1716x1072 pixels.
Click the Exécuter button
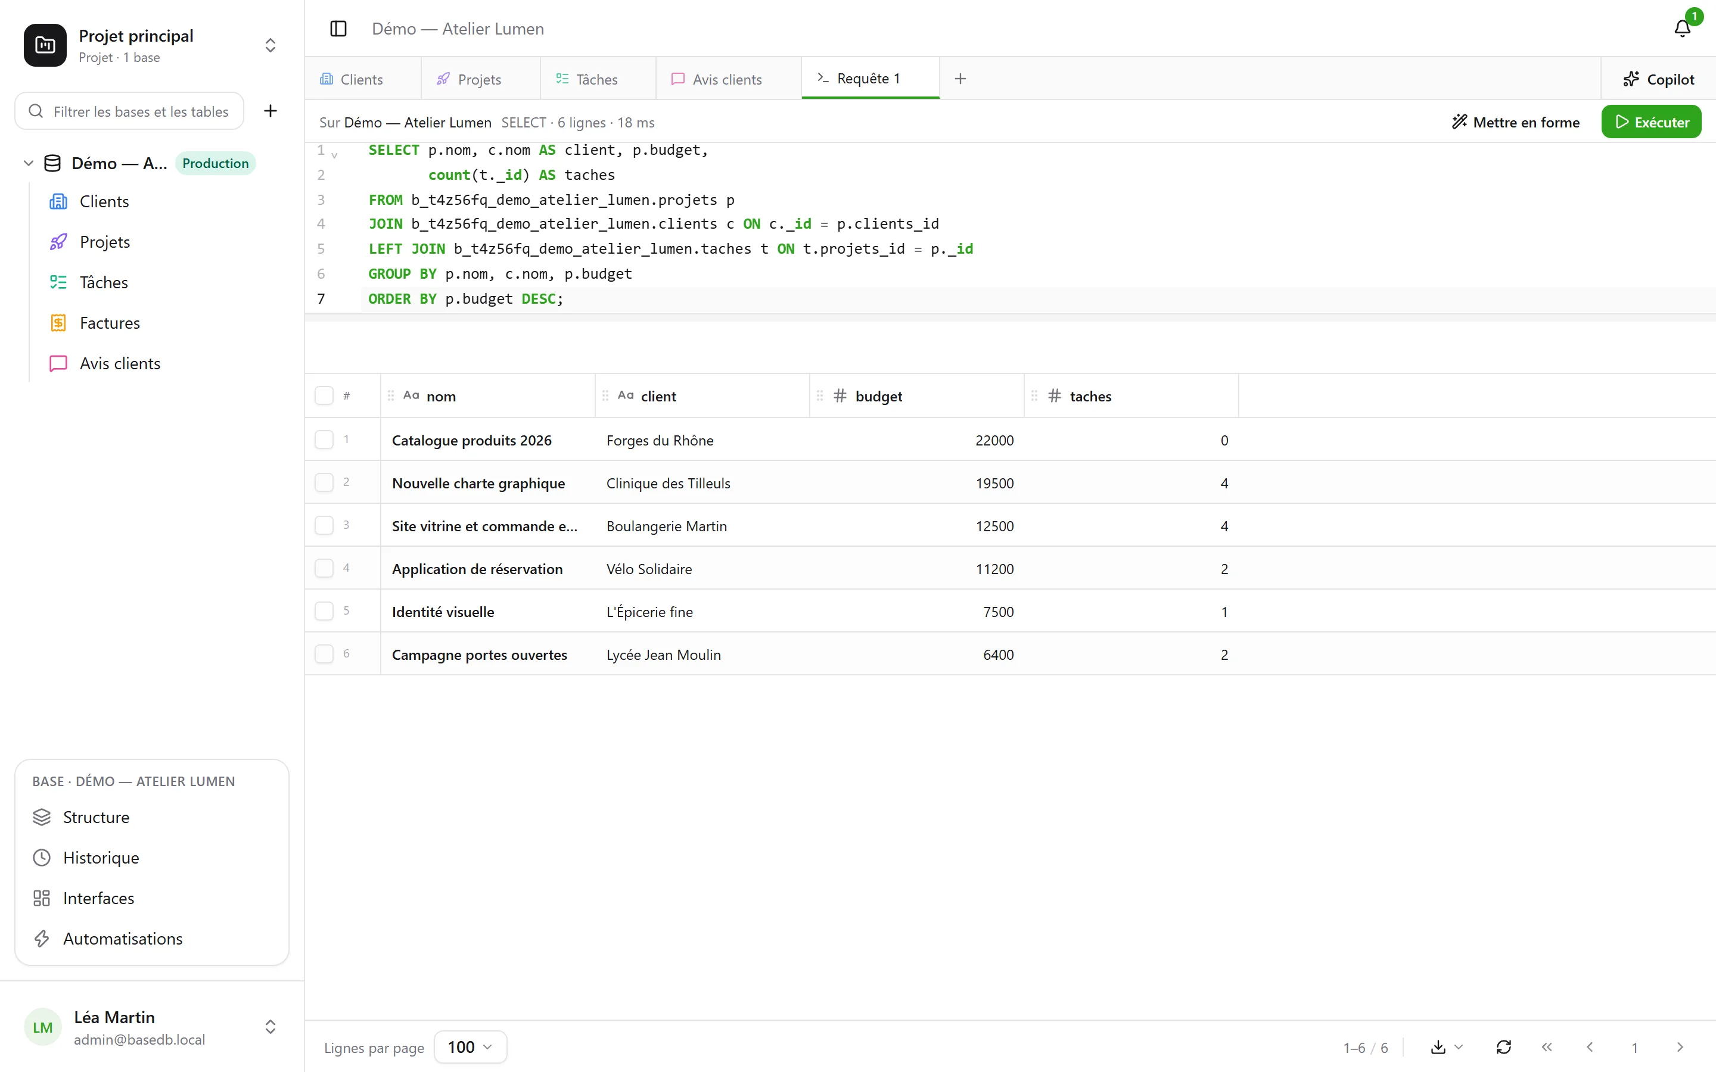pos(1651,122)
